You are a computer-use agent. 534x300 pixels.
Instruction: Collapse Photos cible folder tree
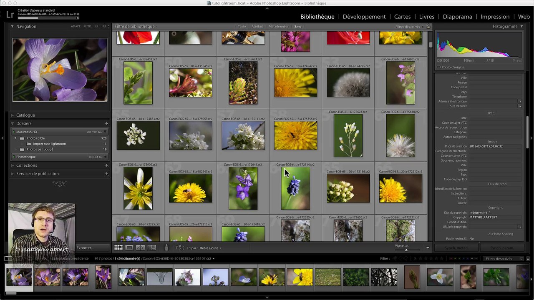point(16,138)
